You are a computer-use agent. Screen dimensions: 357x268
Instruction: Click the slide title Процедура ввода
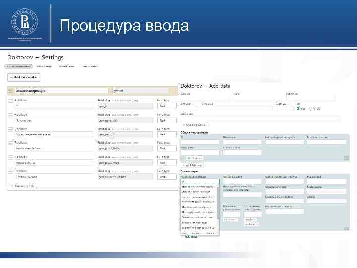(x=124, y=26)
